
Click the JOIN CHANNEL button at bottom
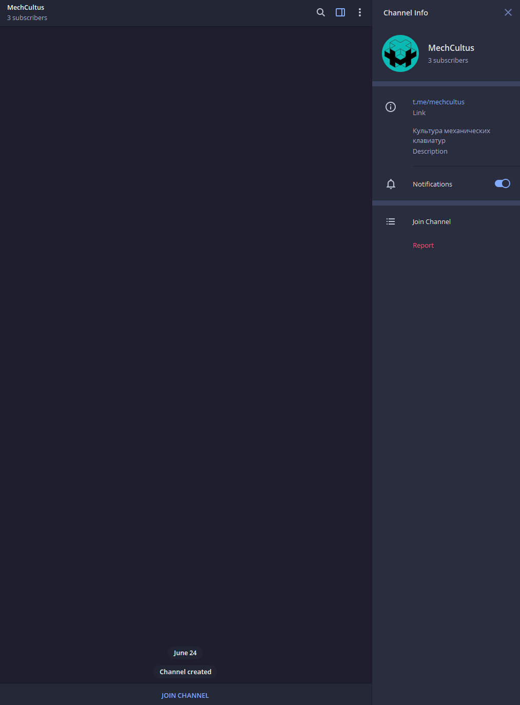pyautogui.click(x=185, y=695)
